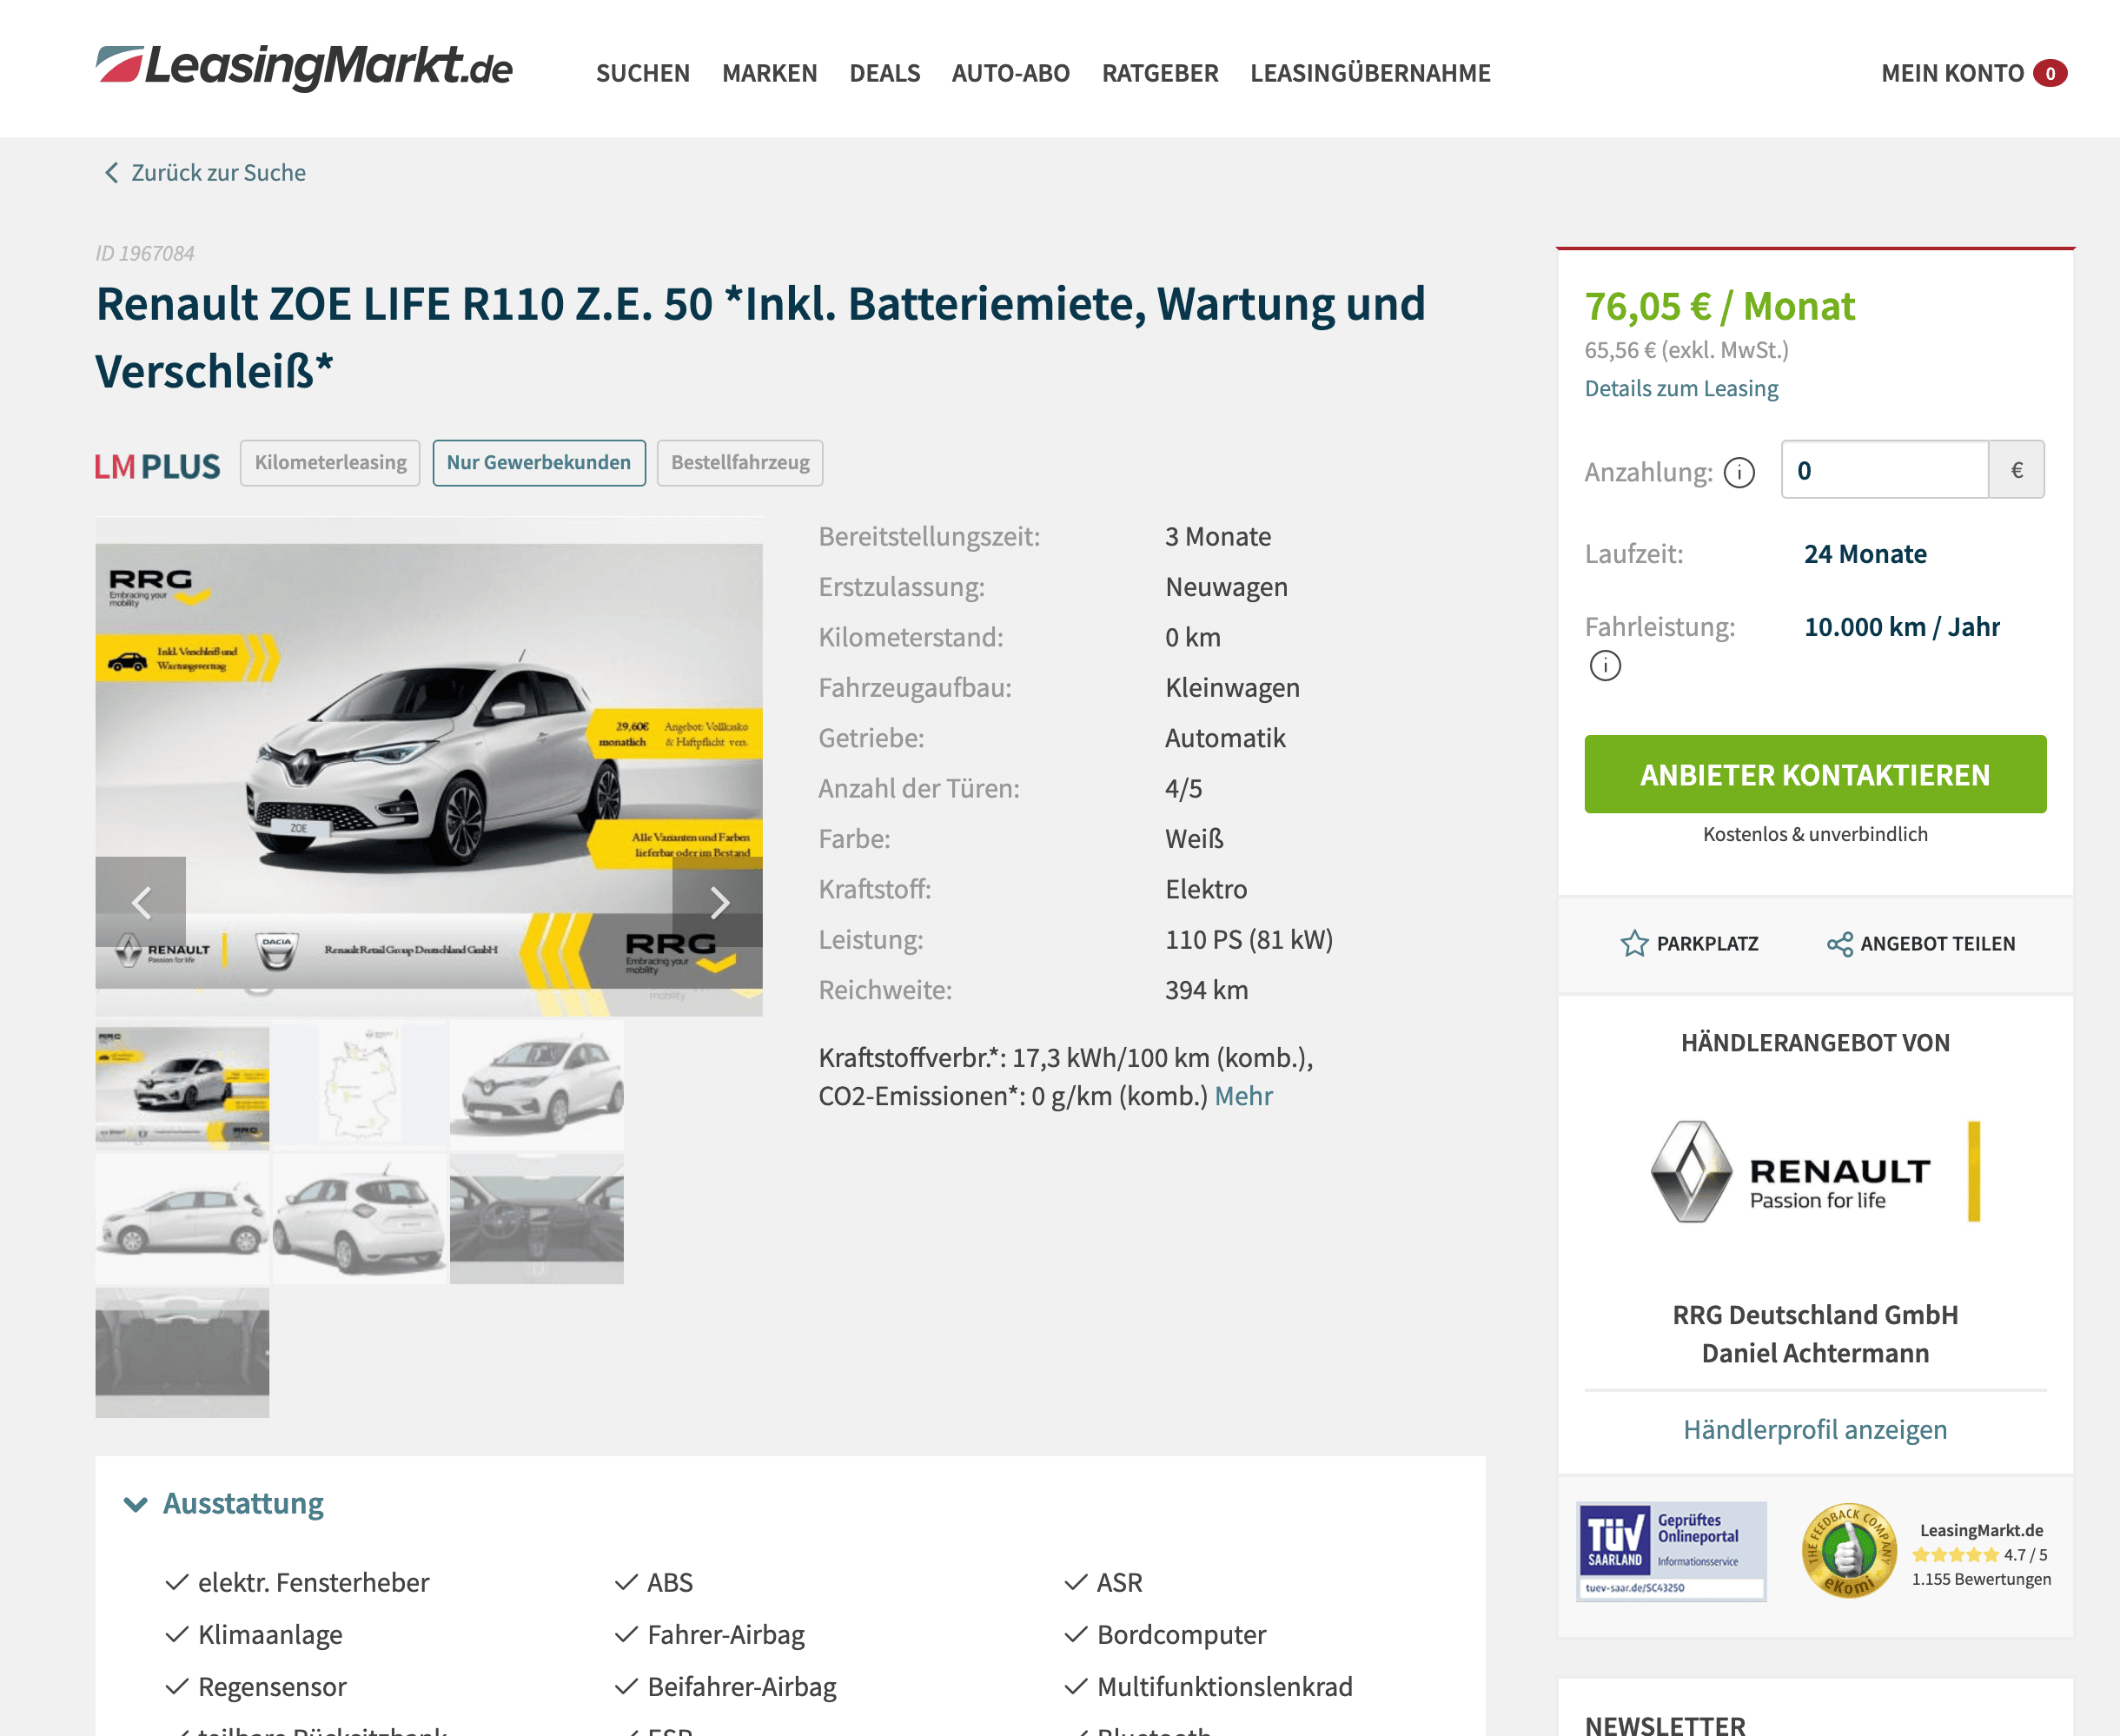Open the LEASINGÜBERNAHME menu
Screen dimensions: 2120x1736
pyautogui.click(x=1370, y=73)
